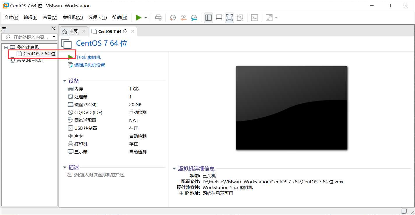Screen dimensions: 415x215
Task: Collapse the 描述 section
Action: point(65,168)
